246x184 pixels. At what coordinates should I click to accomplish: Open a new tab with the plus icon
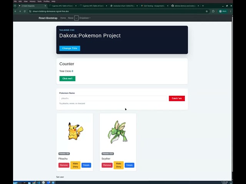pyautogui.click(x=203, y=6)
